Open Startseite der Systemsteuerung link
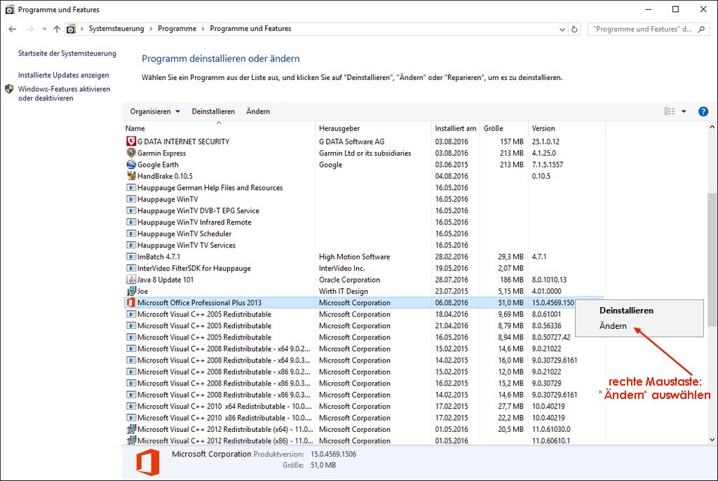Screen dimensions: 718x481 [x=67, y=53]
